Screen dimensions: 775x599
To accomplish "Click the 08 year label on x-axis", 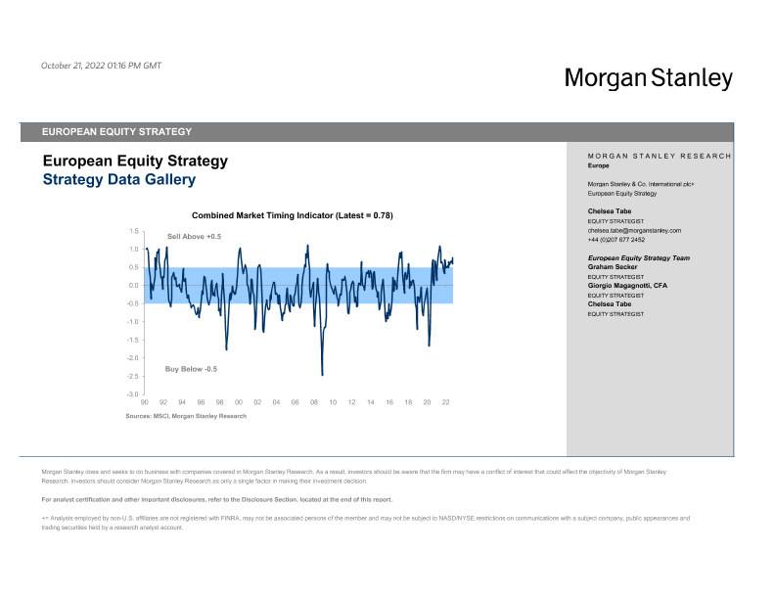I will click(314, 402).
